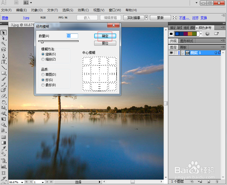Switch to the 图形样式 tab

187,41
